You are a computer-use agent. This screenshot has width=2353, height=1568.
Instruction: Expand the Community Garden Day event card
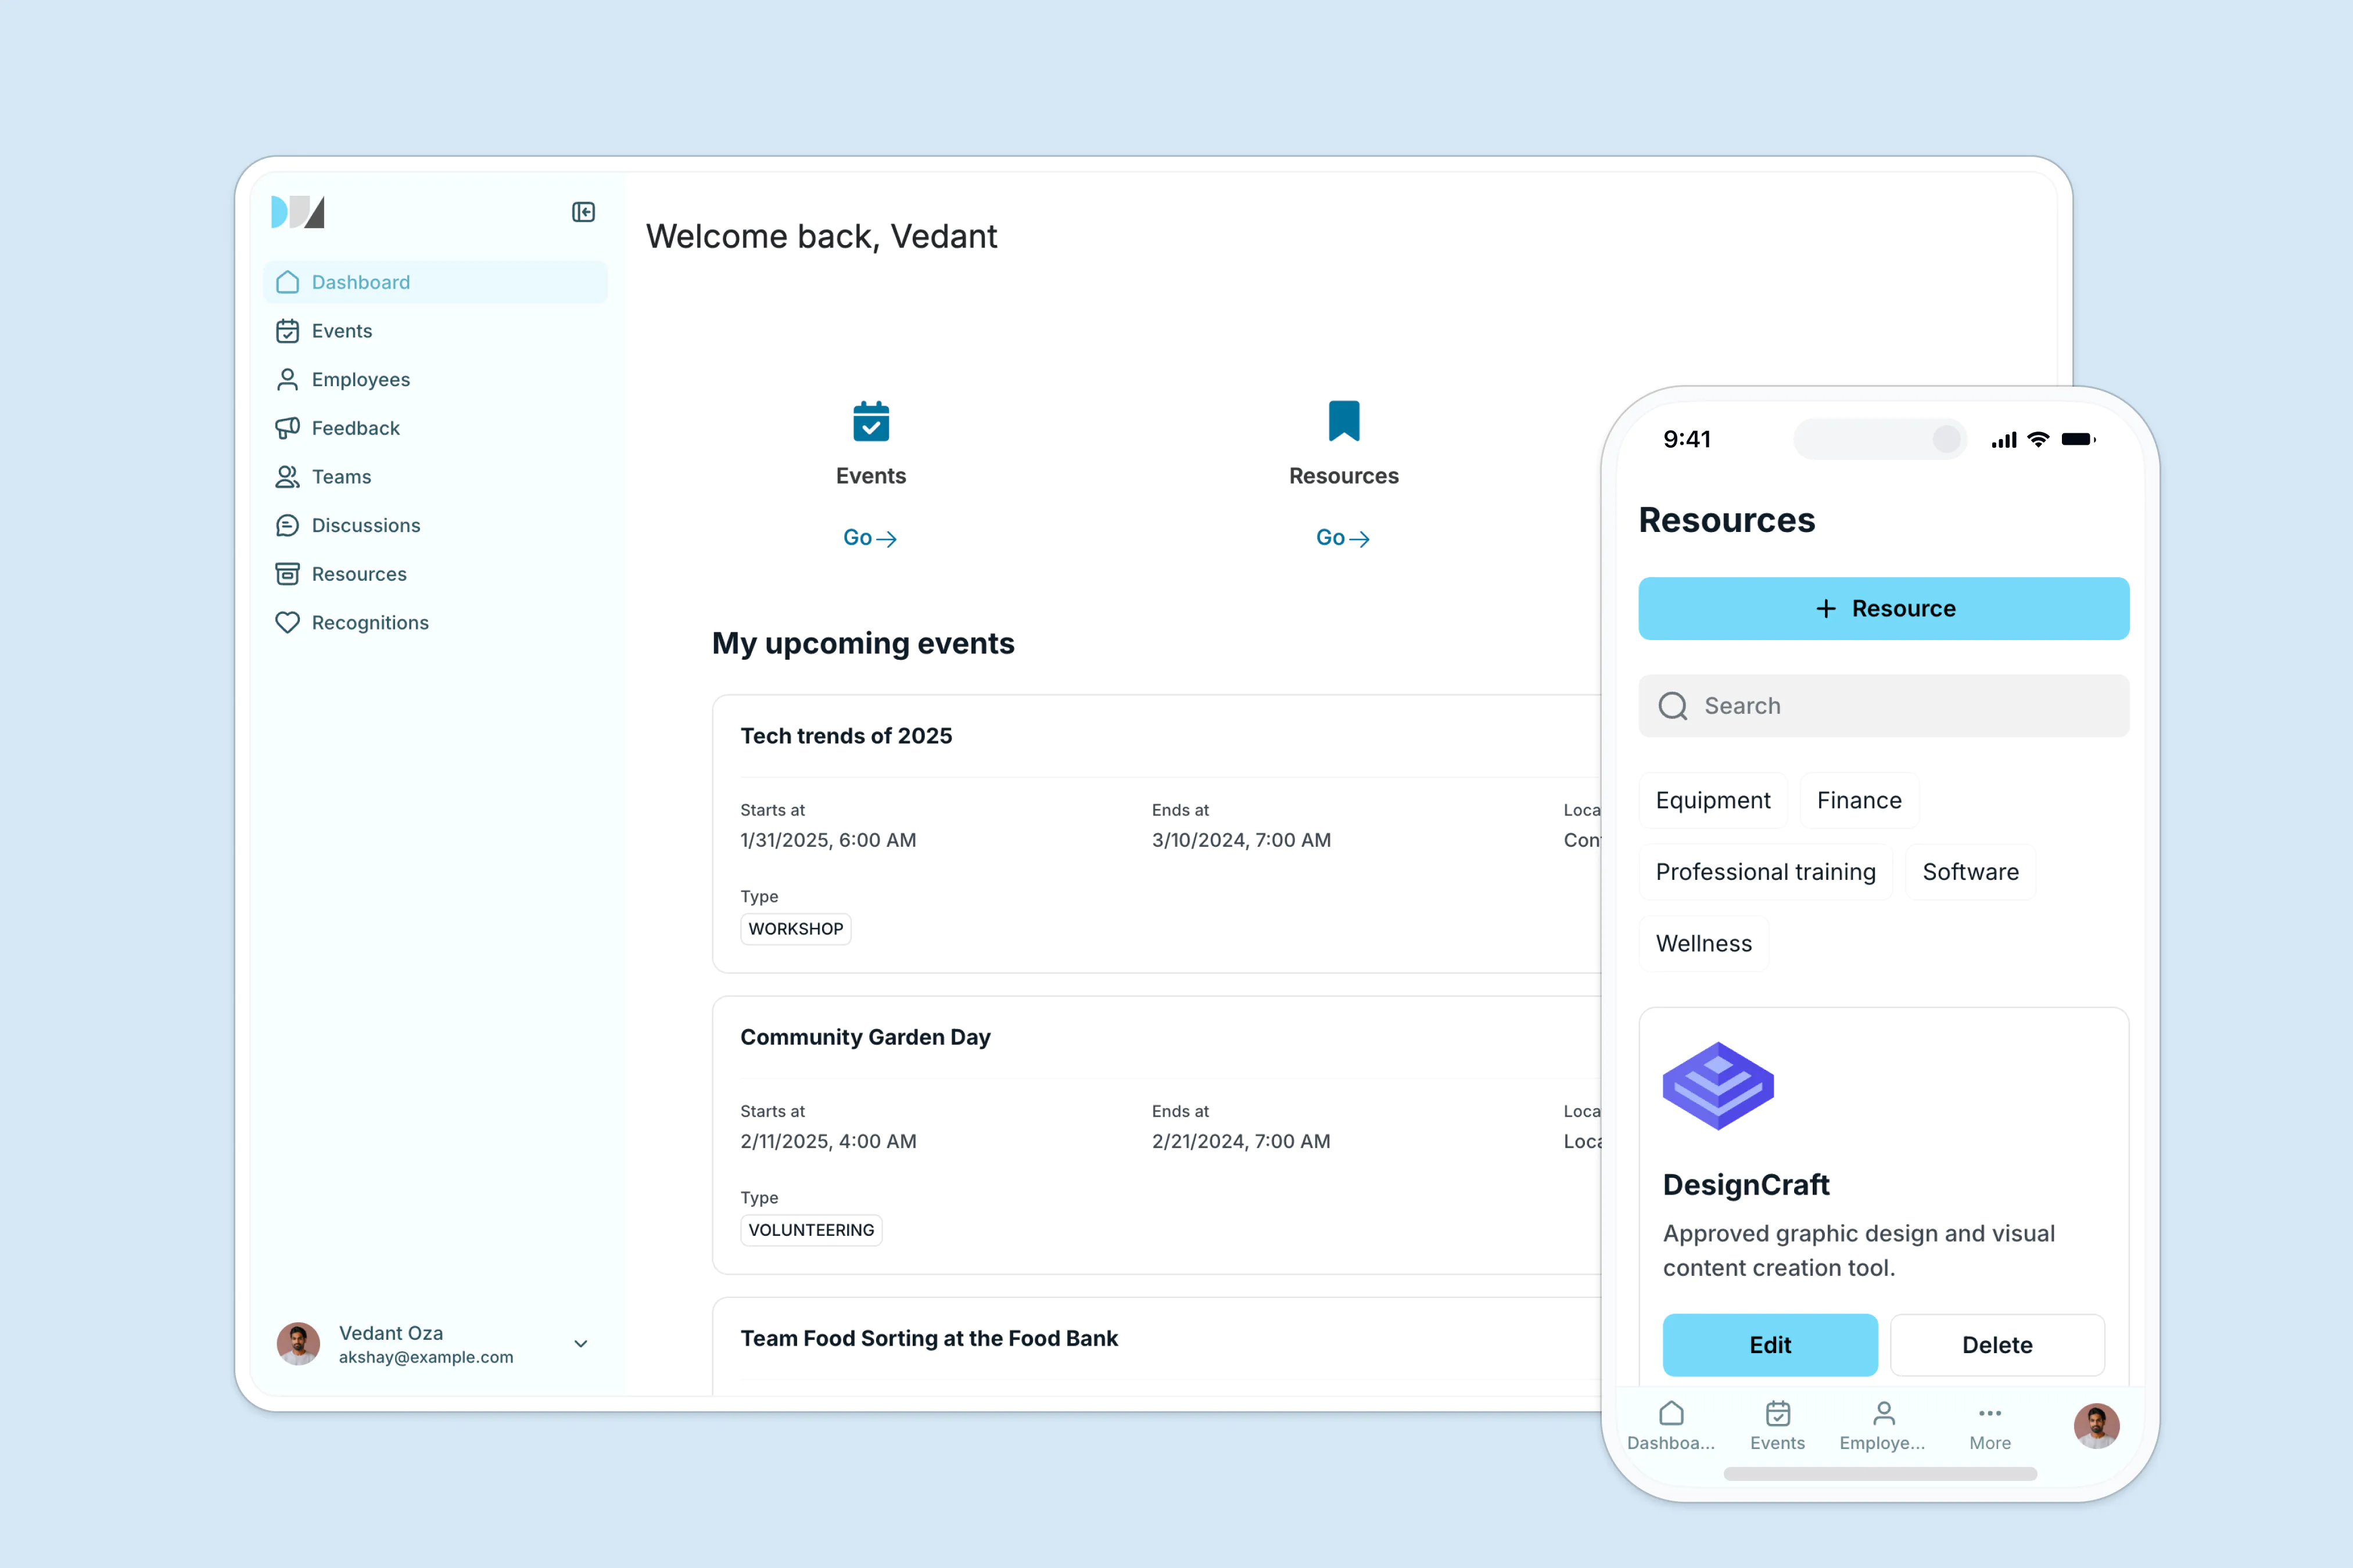coord(865,1037)
